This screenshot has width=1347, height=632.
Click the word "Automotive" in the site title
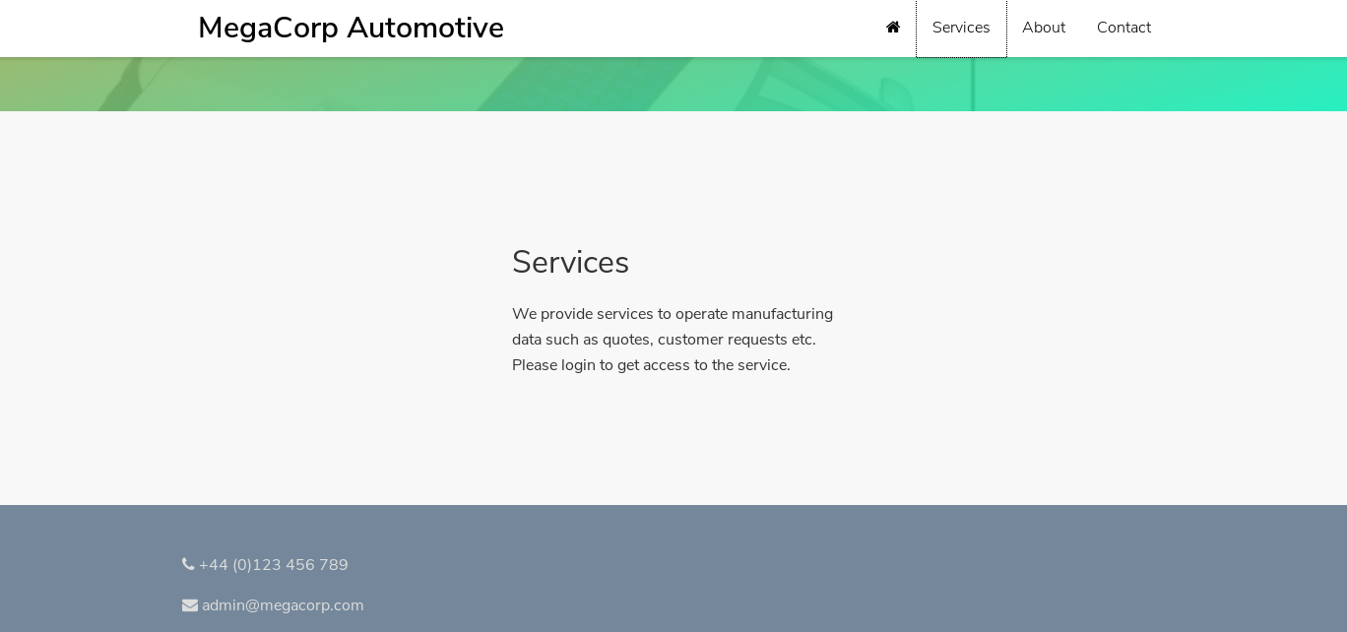pyautogui.click(x=424, y=29)
